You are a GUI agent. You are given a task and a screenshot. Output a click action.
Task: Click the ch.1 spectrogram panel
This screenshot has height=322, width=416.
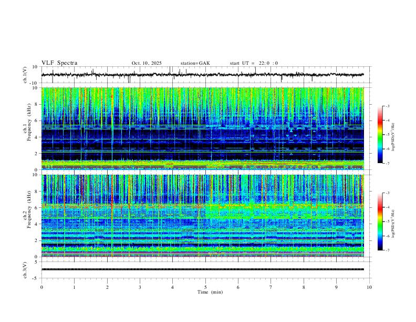pyautogui.click(x=202, y=128)
